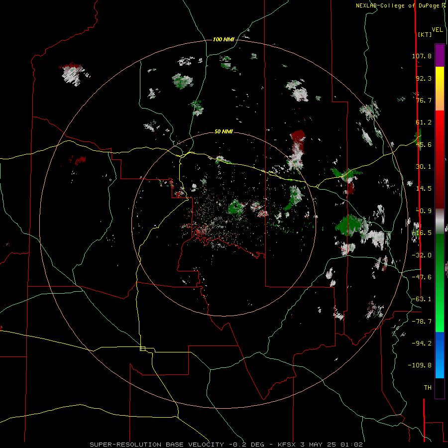Click the 14.5 velocity scale value

(424, 189)
